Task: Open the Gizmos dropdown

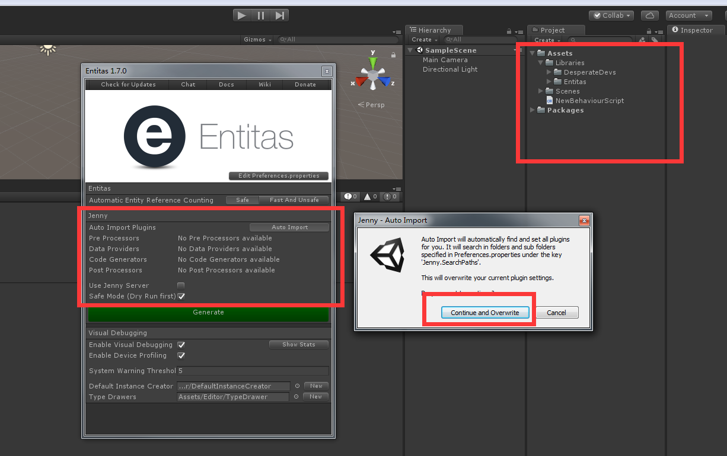Action: tap(256, 39)
